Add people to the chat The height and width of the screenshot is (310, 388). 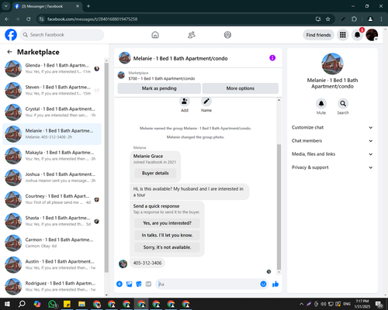pos(185,102)
